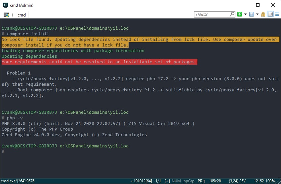Screen dimensions: 281x184
Task: Close the cmd (Admin) window
Action: click(x=273, y=5)
